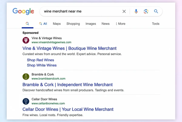
Task: Open the News tab
Action: click(106, 24)
